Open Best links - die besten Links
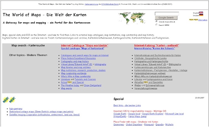The height and width of the screenshot is (129, 209). pos(127,105)
